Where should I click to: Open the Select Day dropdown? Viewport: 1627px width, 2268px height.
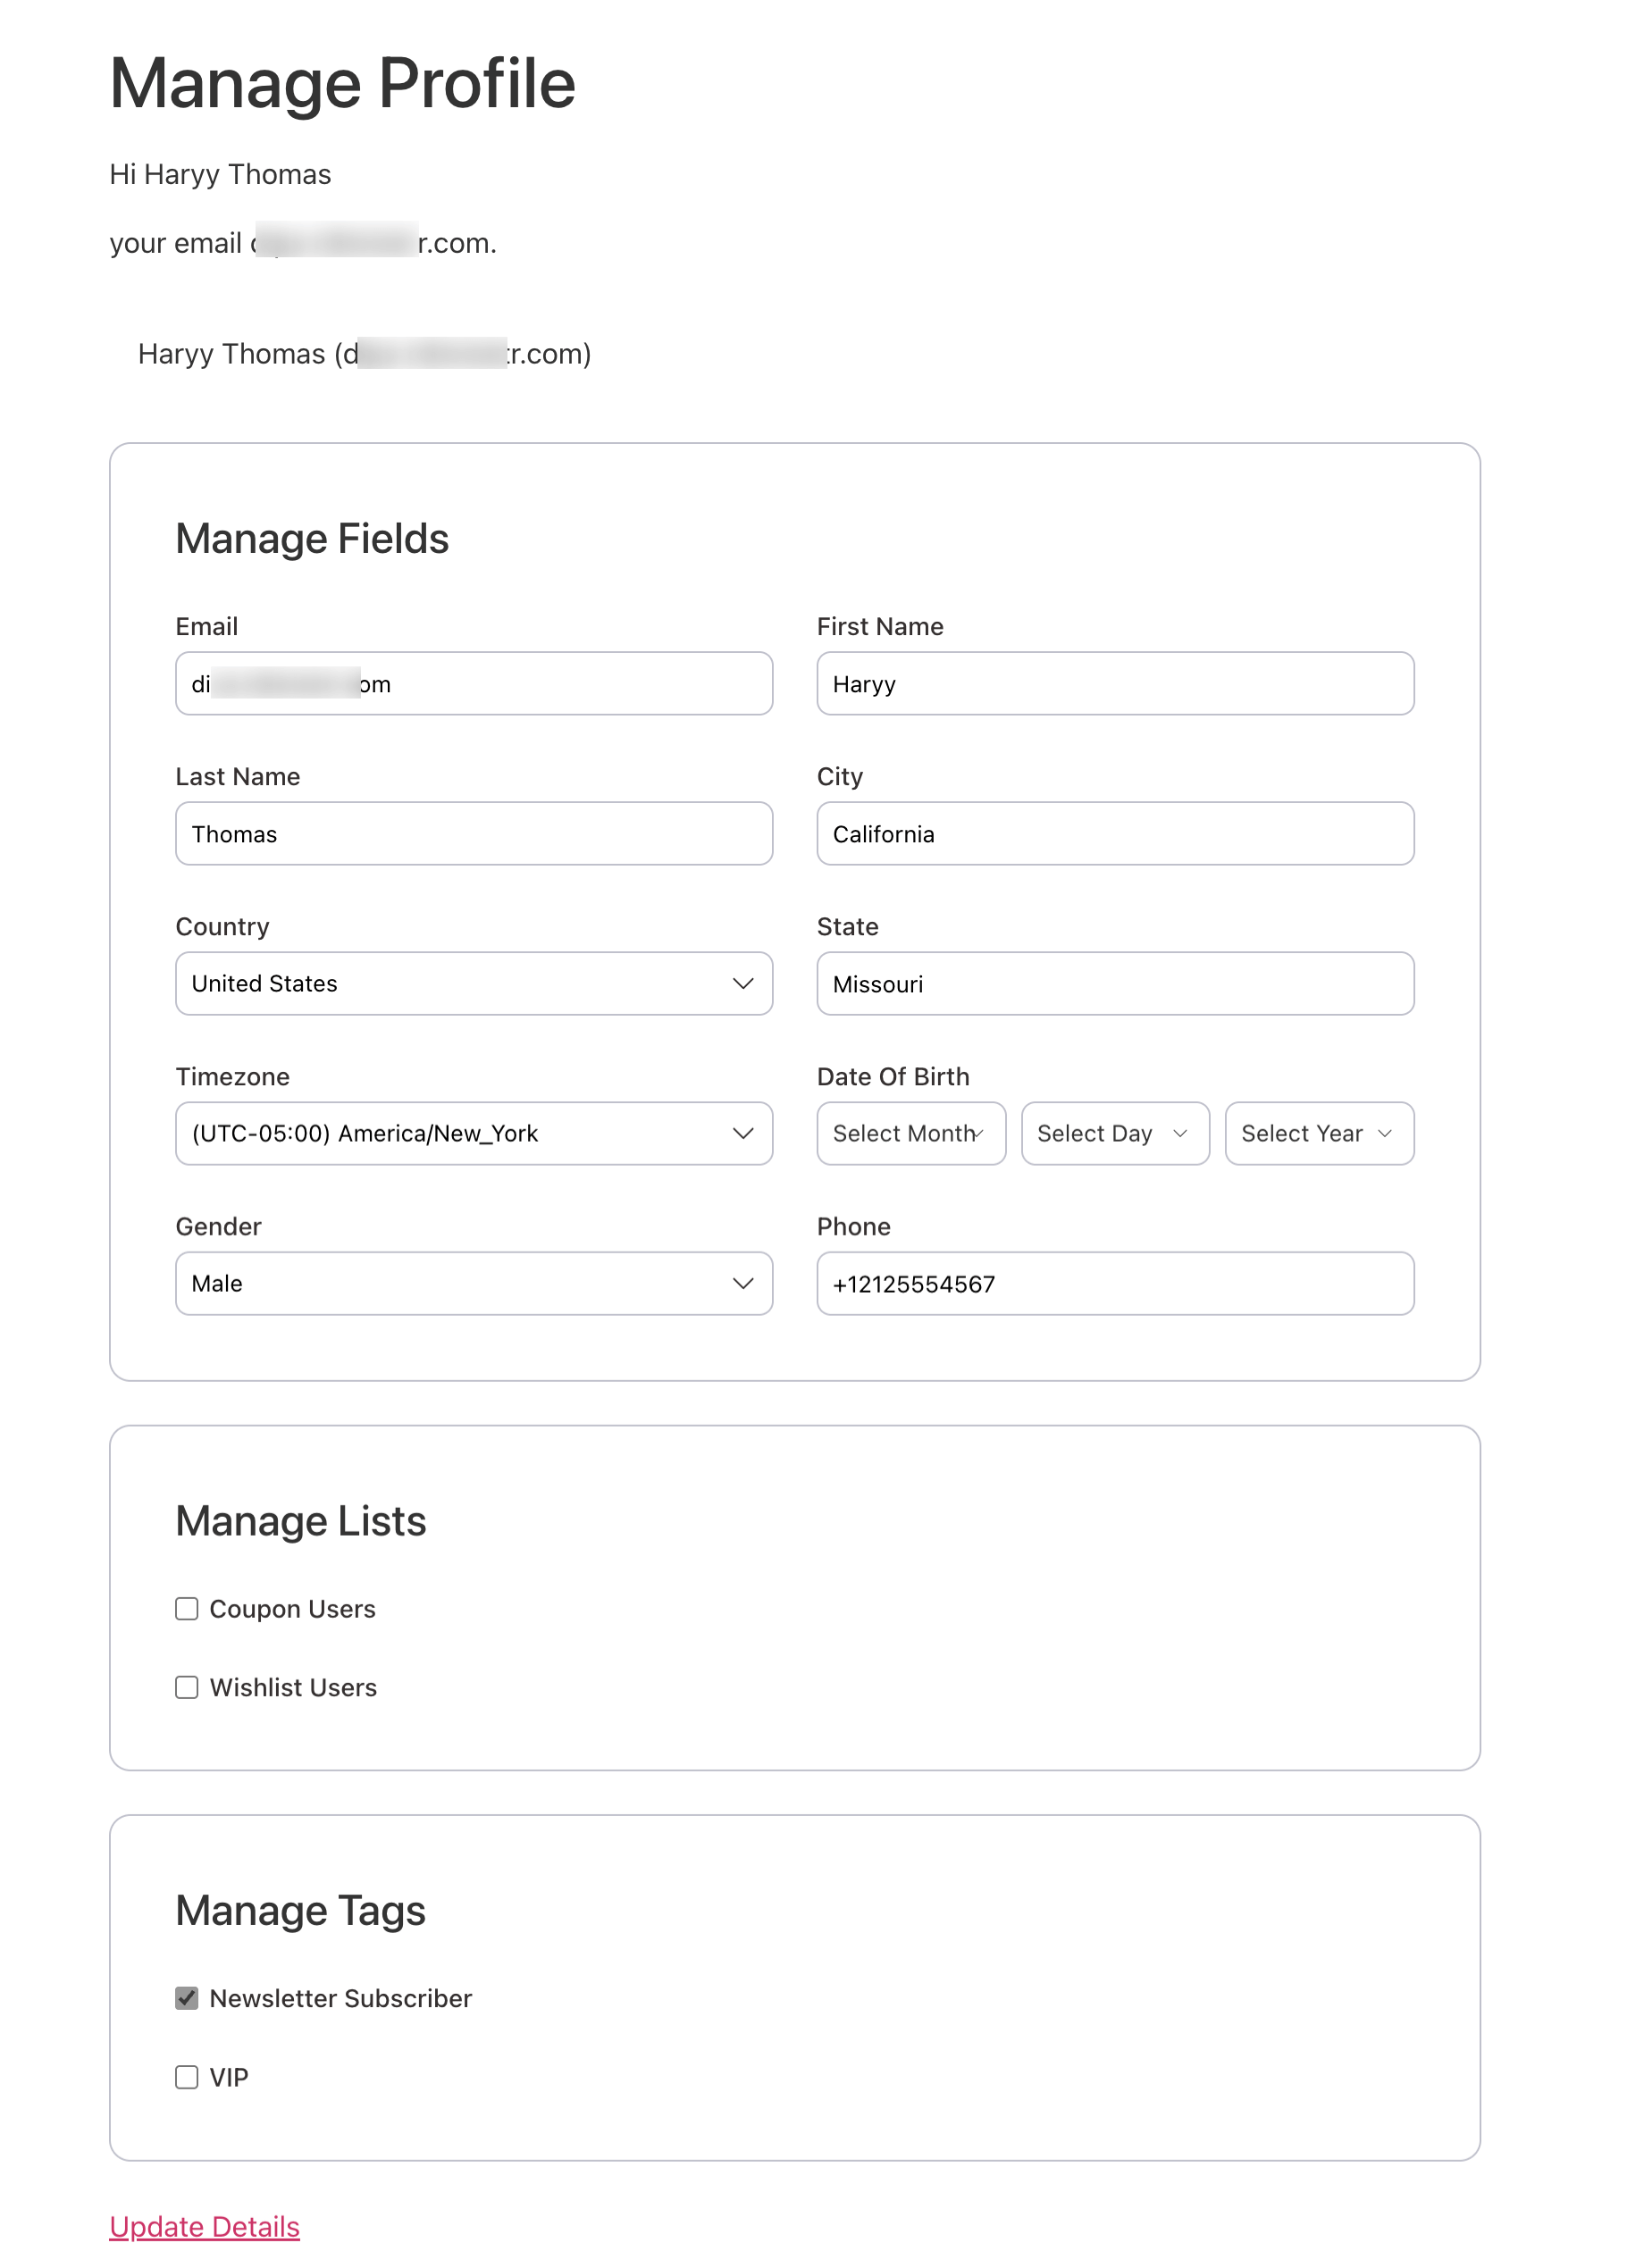click(x=1114, y=1133)
